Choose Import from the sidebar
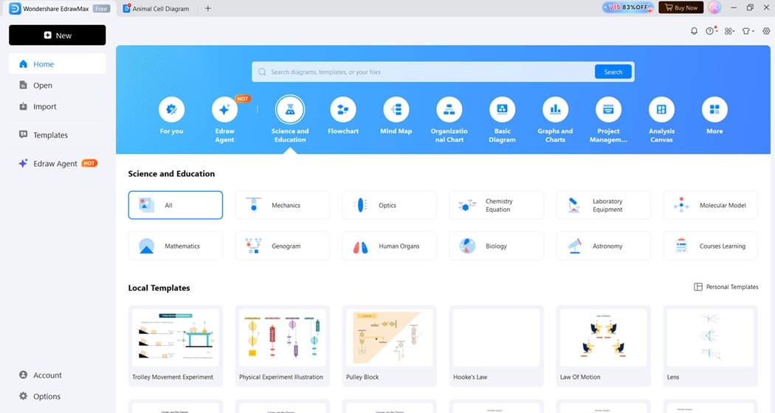 click(x=58, y=106)
